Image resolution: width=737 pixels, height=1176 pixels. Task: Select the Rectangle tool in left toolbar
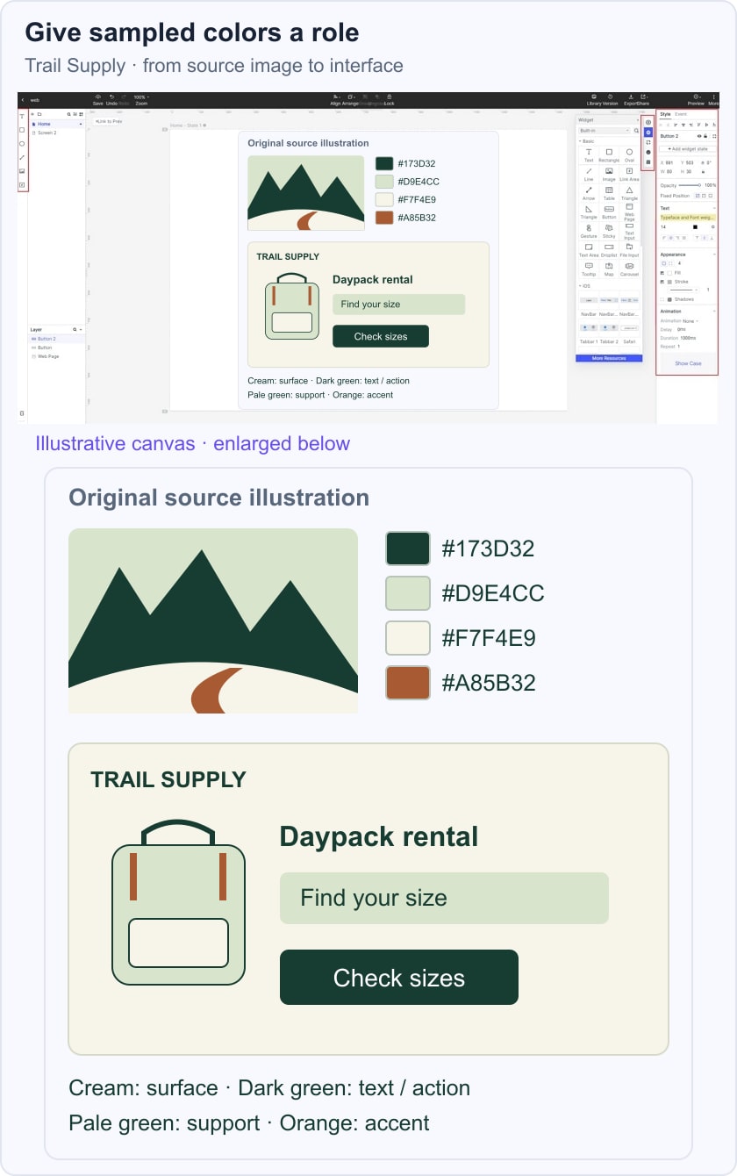click(22, 130)
